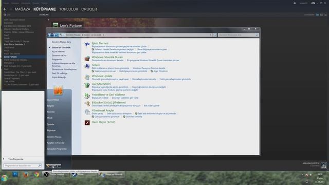This screenshot has height=185, width=329.
Task: Open Flash Player (32 bit) link
Action: (x=103, y=122)
